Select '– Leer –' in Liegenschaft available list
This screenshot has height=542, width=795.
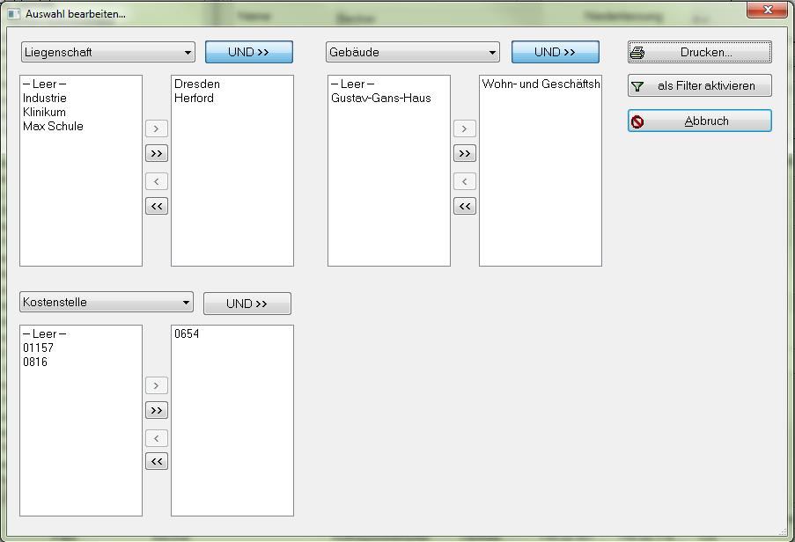45,84
